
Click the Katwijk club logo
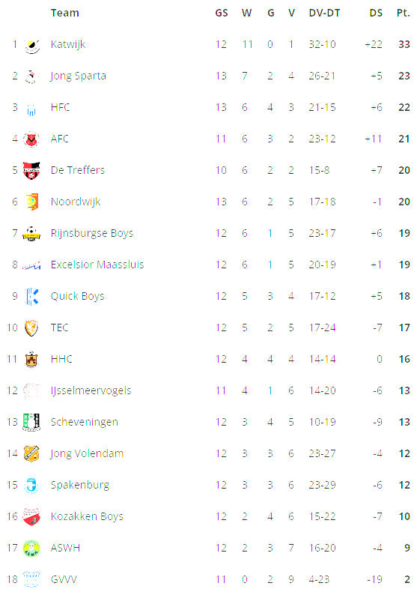(x=31, y=45)
